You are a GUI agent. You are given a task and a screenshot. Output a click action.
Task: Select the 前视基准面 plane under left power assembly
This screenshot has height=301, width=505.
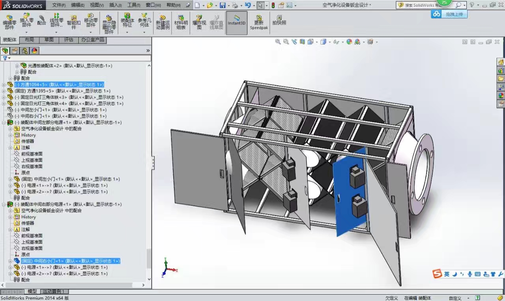[x=32, y=154]
